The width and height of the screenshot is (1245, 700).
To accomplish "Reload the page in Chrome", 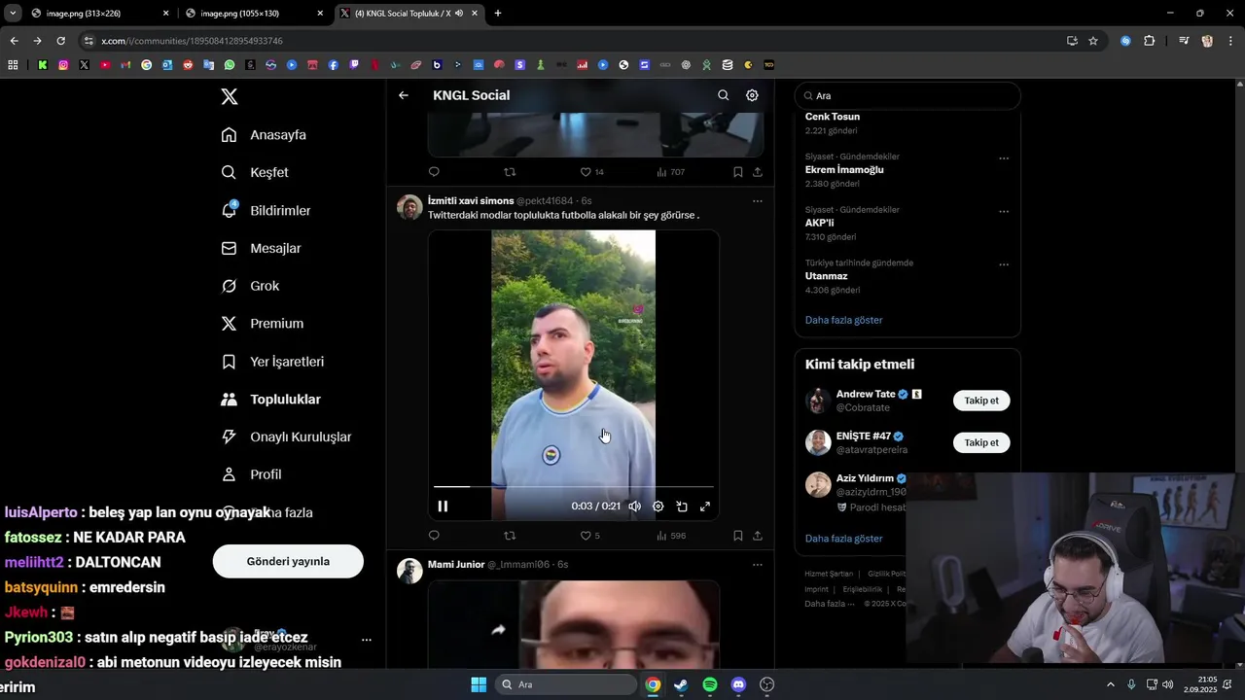I will point(60,41).
